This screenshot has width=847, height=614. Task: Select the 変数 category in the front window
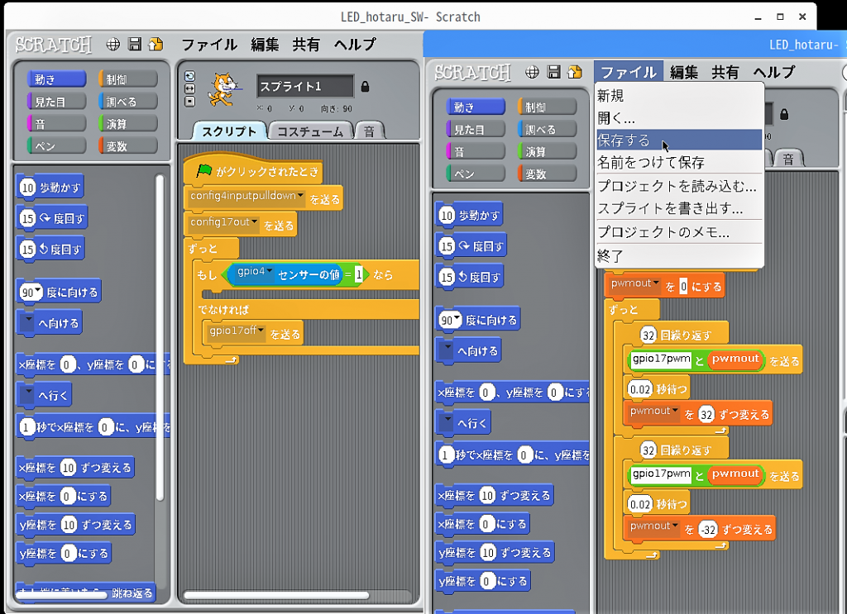[548, 174]
